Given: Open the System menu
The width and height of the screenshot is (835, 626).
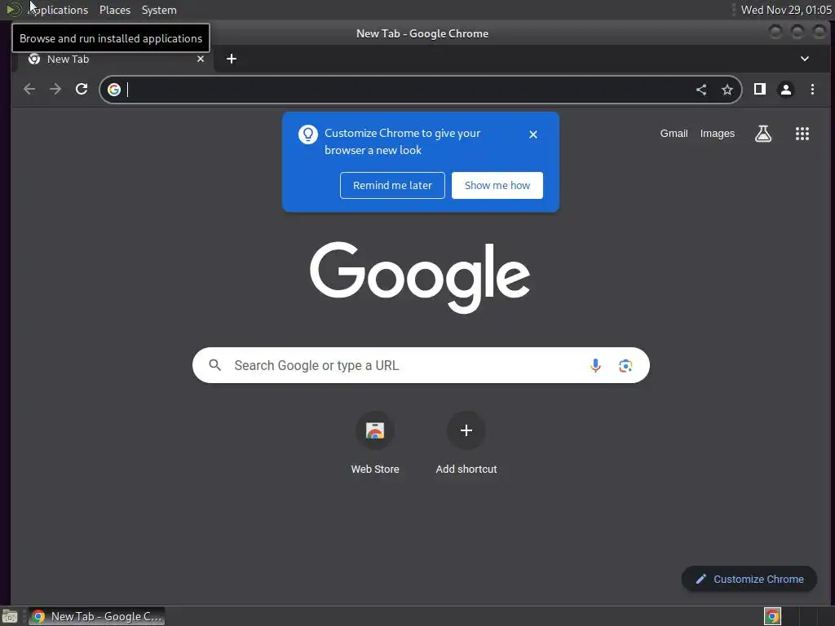Looking at the screenshot, I should click(159, 10).
